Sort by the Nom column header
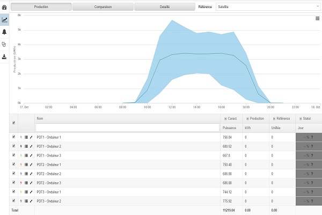The height and width of the screenshot is (215, 322). 40,118
